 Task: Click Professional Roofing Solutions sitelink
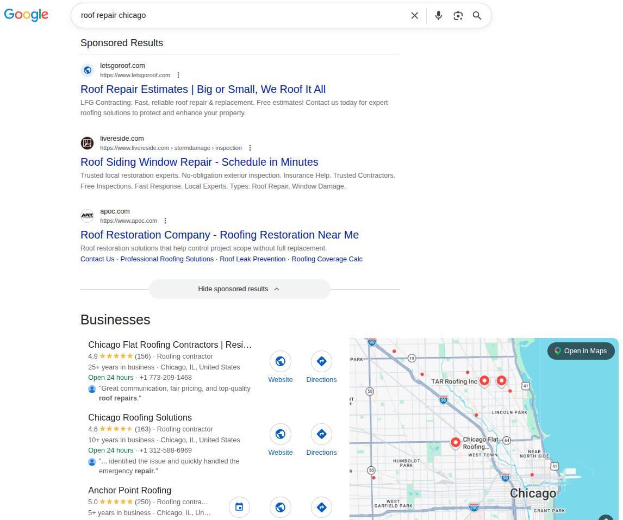point(167,259)
